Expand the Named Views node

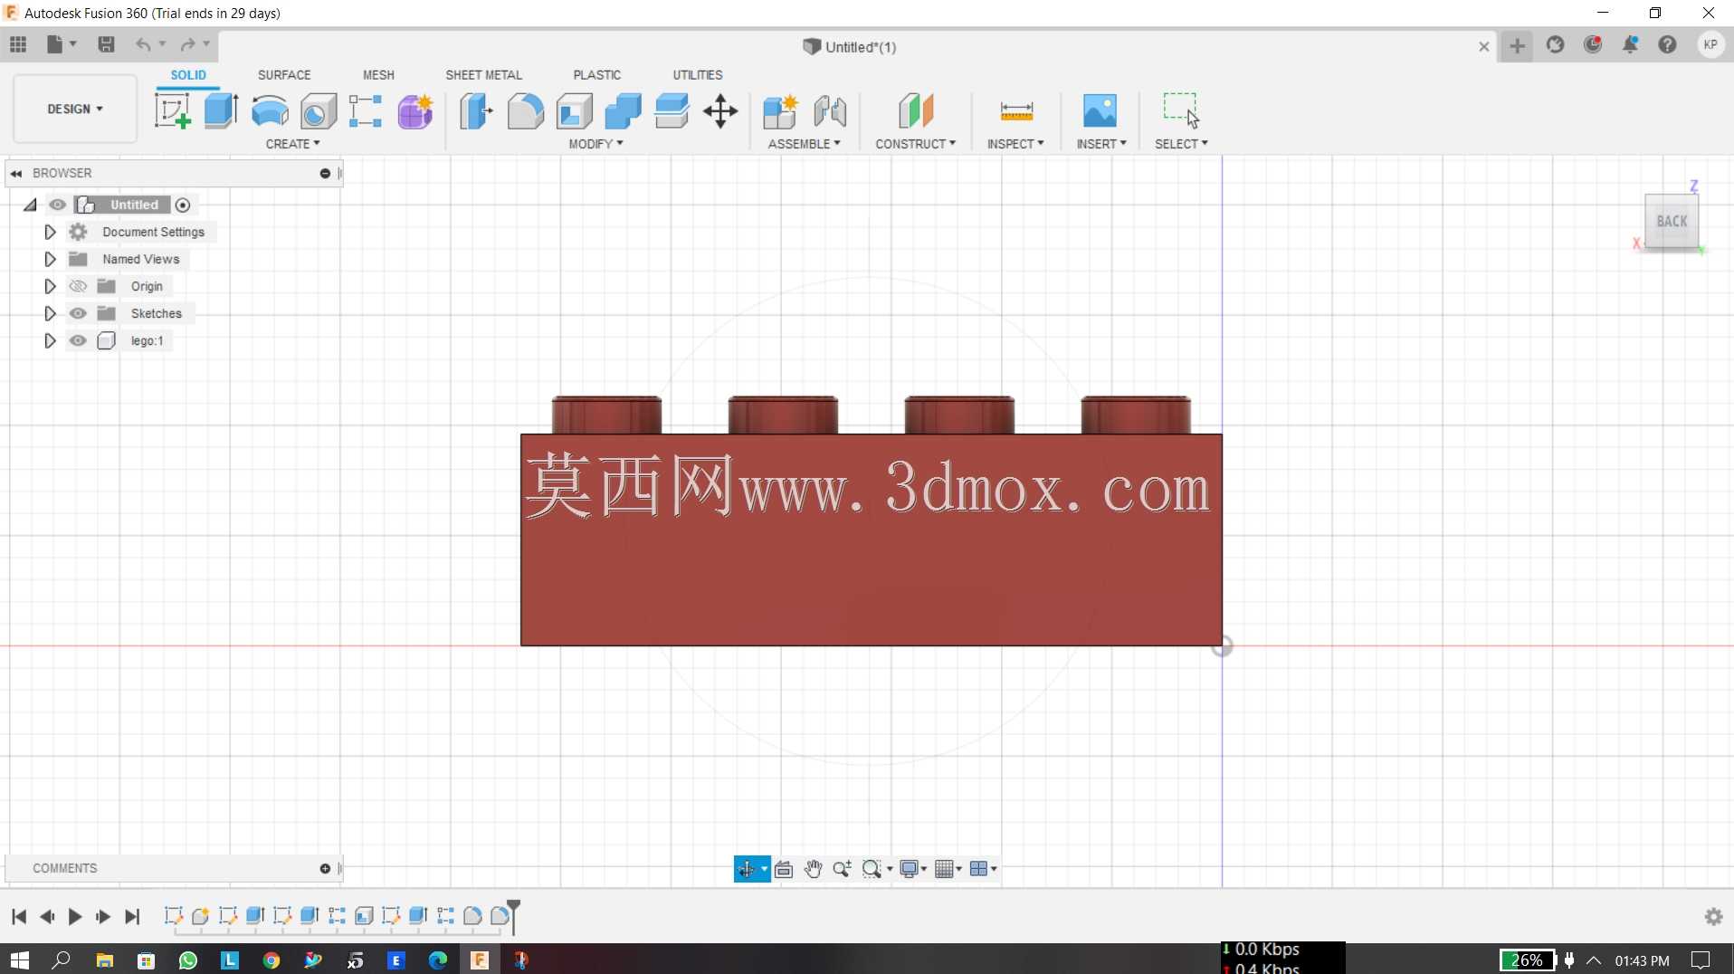click(51, 259)
